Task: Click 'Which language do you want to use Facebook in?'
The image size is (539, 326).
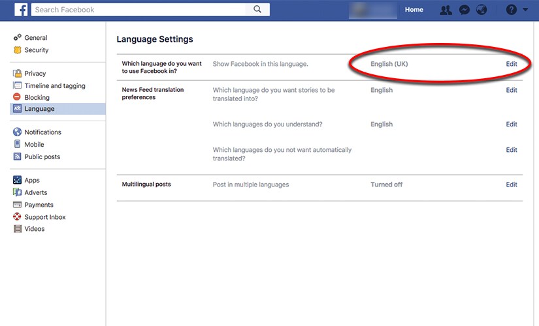Action: pos(161,67)
